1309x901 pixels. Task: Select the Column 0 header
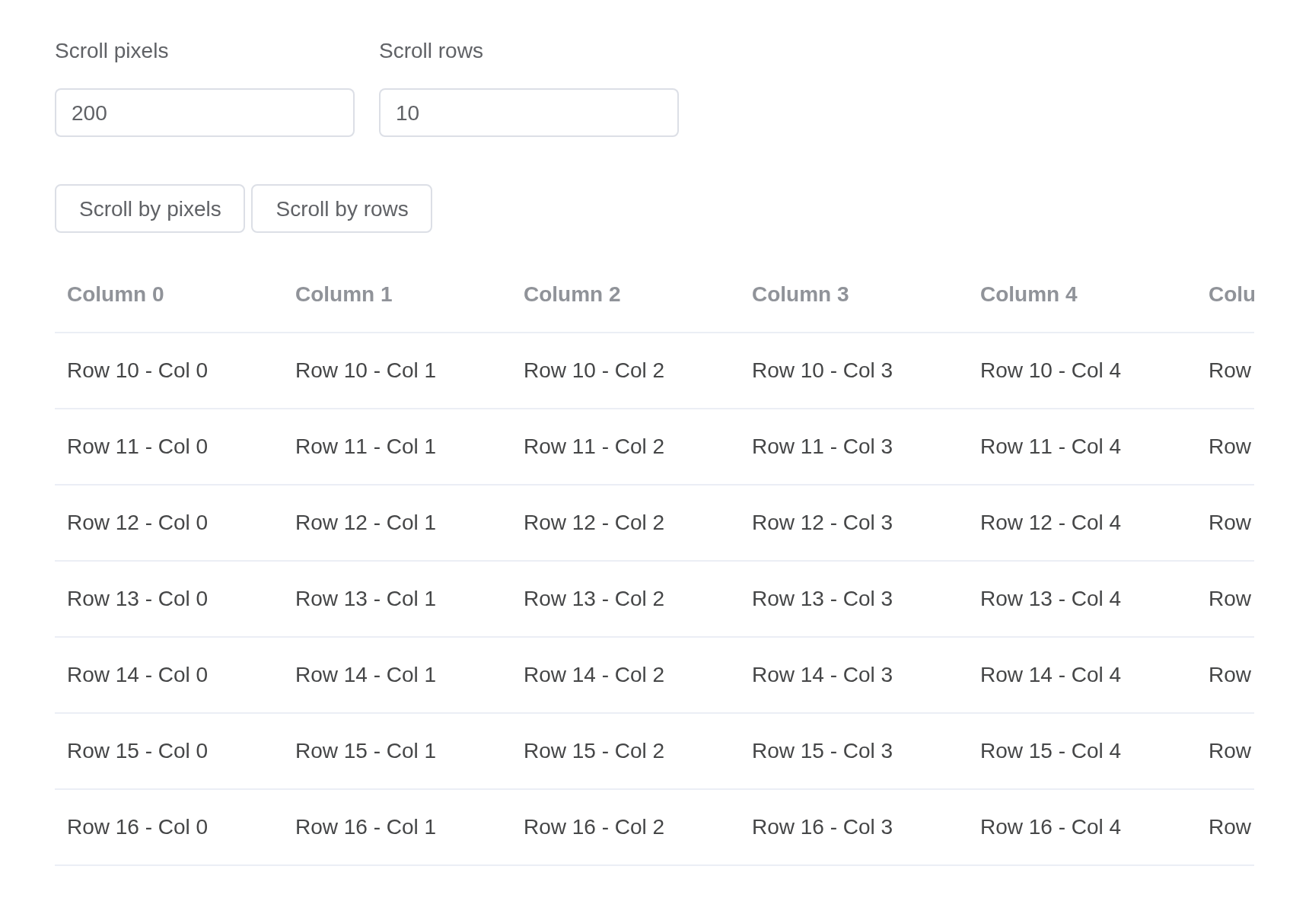coord(169,294)
